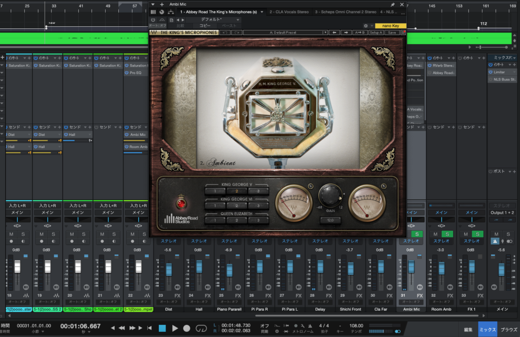Toggle solo on Room Amb channel
The width and height of the screenshot is (520, 337).
447,234
